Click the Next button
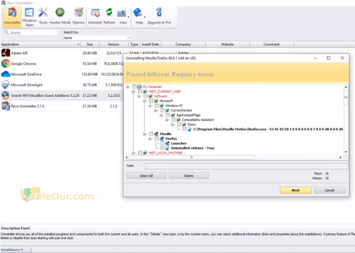 point(296,190)
